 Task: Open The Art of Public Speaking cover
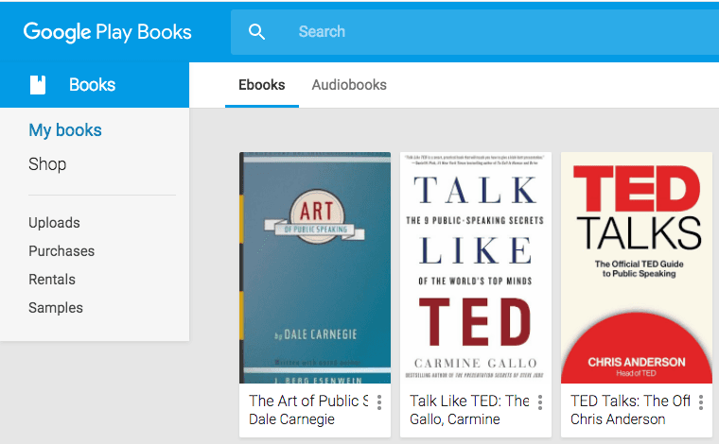(x=315, y=267)
